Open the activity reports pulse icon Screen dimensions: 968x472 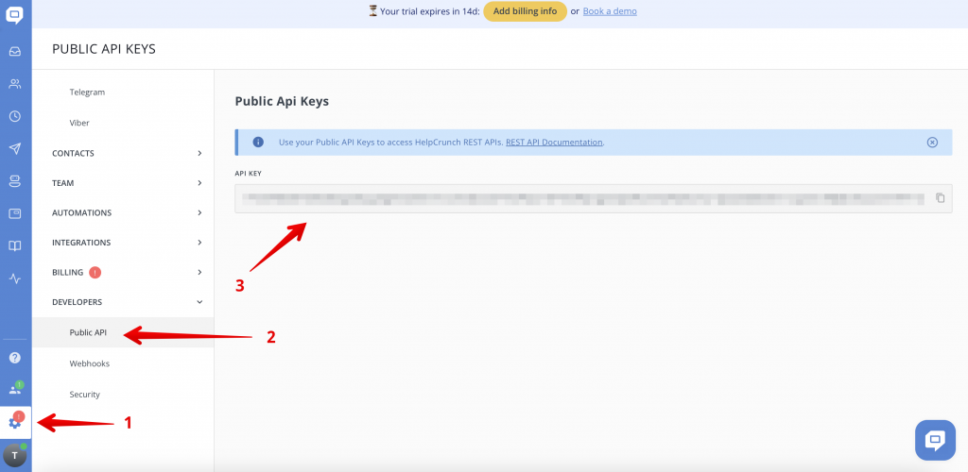click(15, 278)
